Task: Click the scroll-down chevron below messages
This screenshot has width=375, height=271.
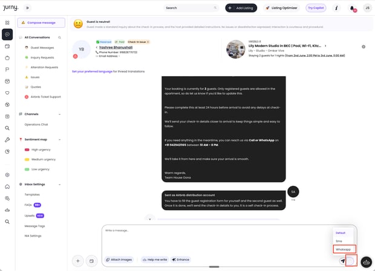Action: [x=150, y=218]
